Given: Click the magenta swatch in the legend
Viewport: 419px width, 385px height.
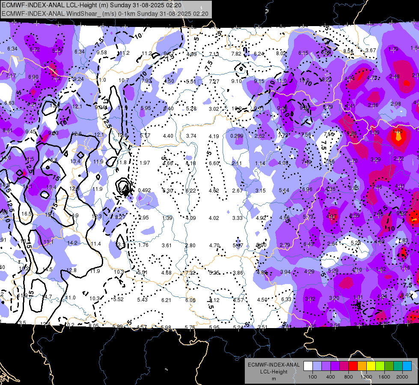Looking at the screenshot, I should pos(344,366).
